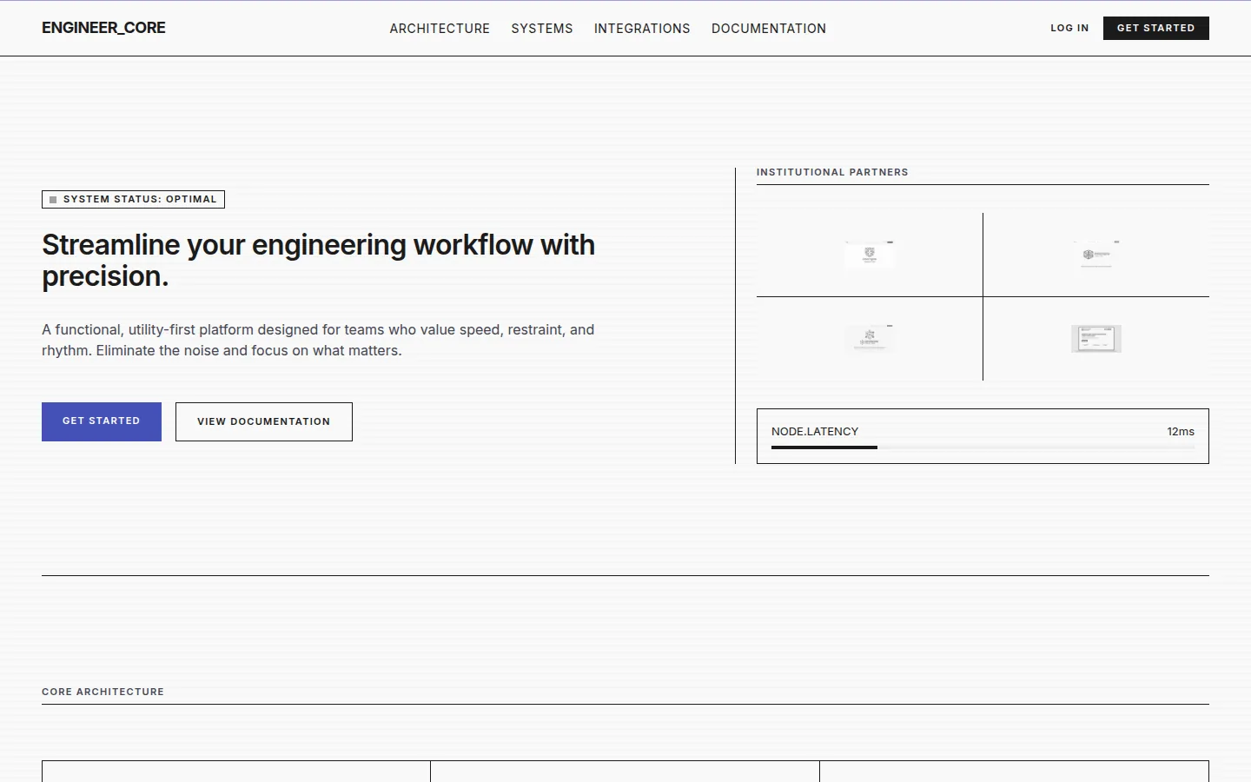Click the "Streamline your engineering workflow" headline

click(x=319, y=261)
